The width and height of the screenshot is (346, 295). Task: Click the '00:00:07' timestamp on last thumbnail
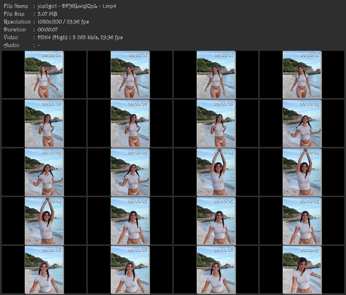click(309, 250)
